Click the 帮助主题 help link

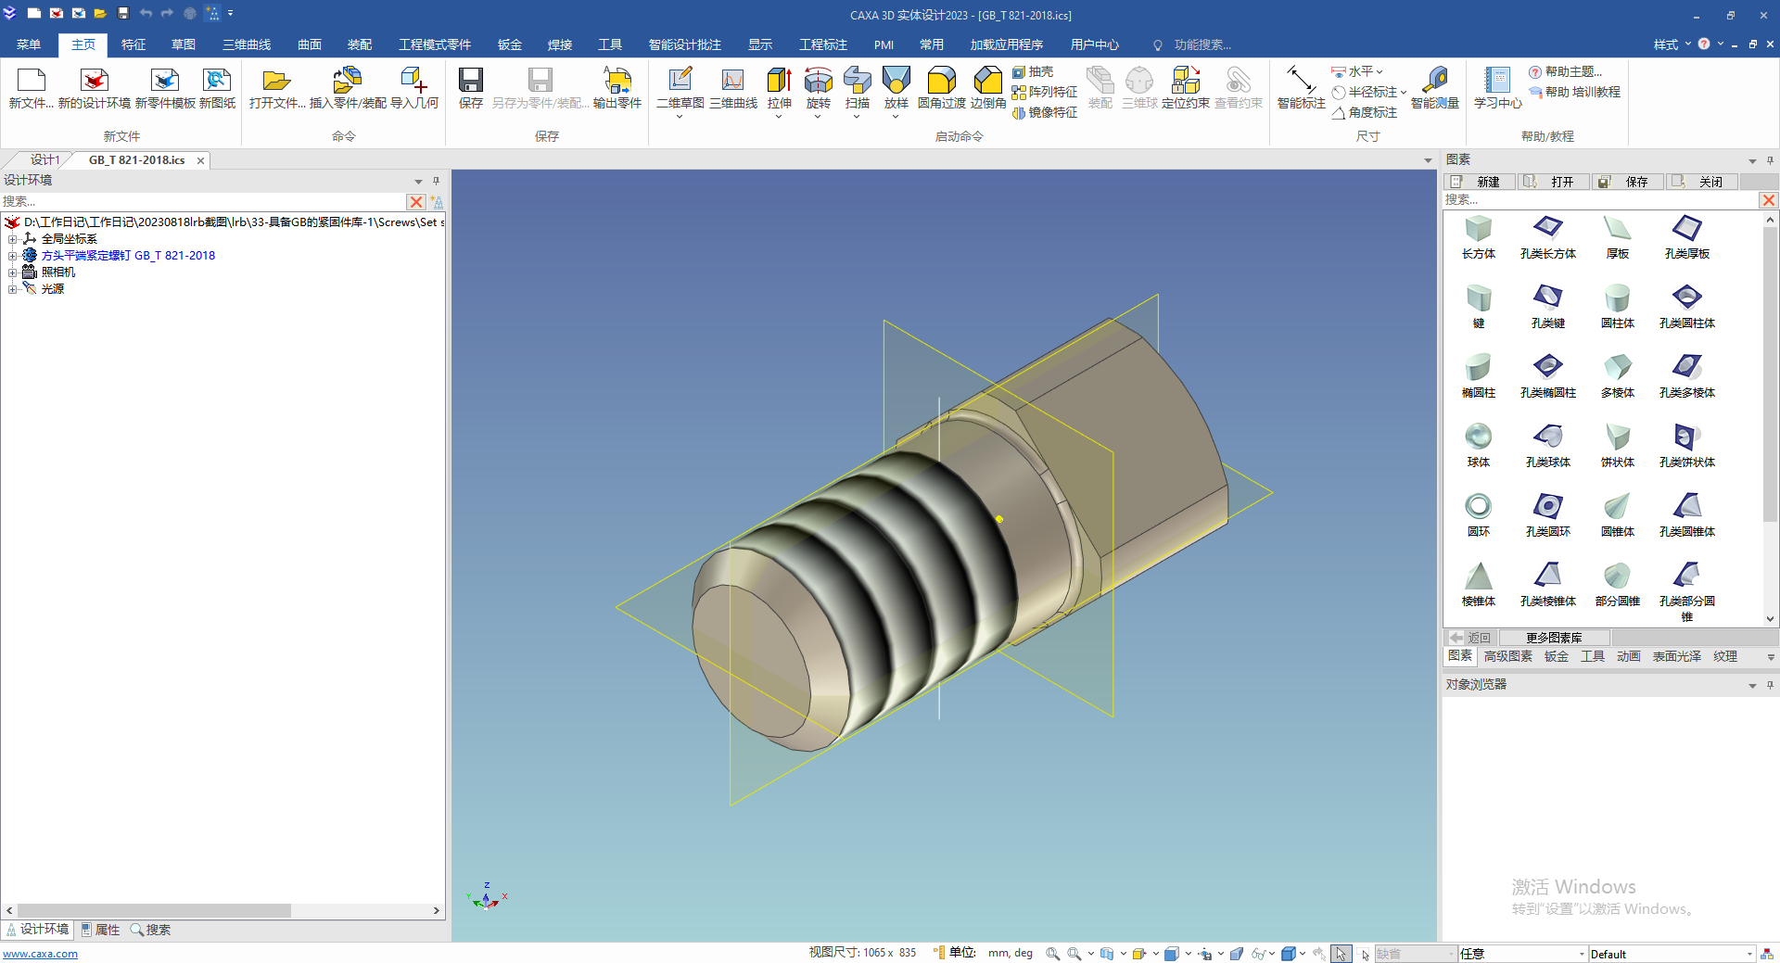(1566, 71)
